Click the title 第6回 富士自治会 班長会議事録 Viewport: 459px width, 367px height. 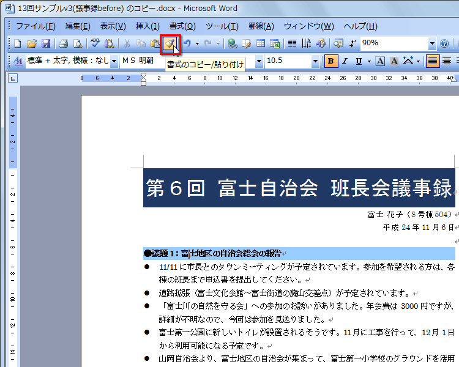[299, 188]
